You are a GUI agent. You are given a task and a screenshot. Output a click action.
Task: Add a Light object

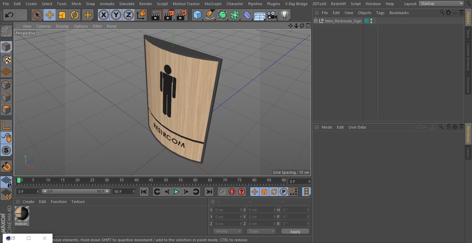click(285, 15)
